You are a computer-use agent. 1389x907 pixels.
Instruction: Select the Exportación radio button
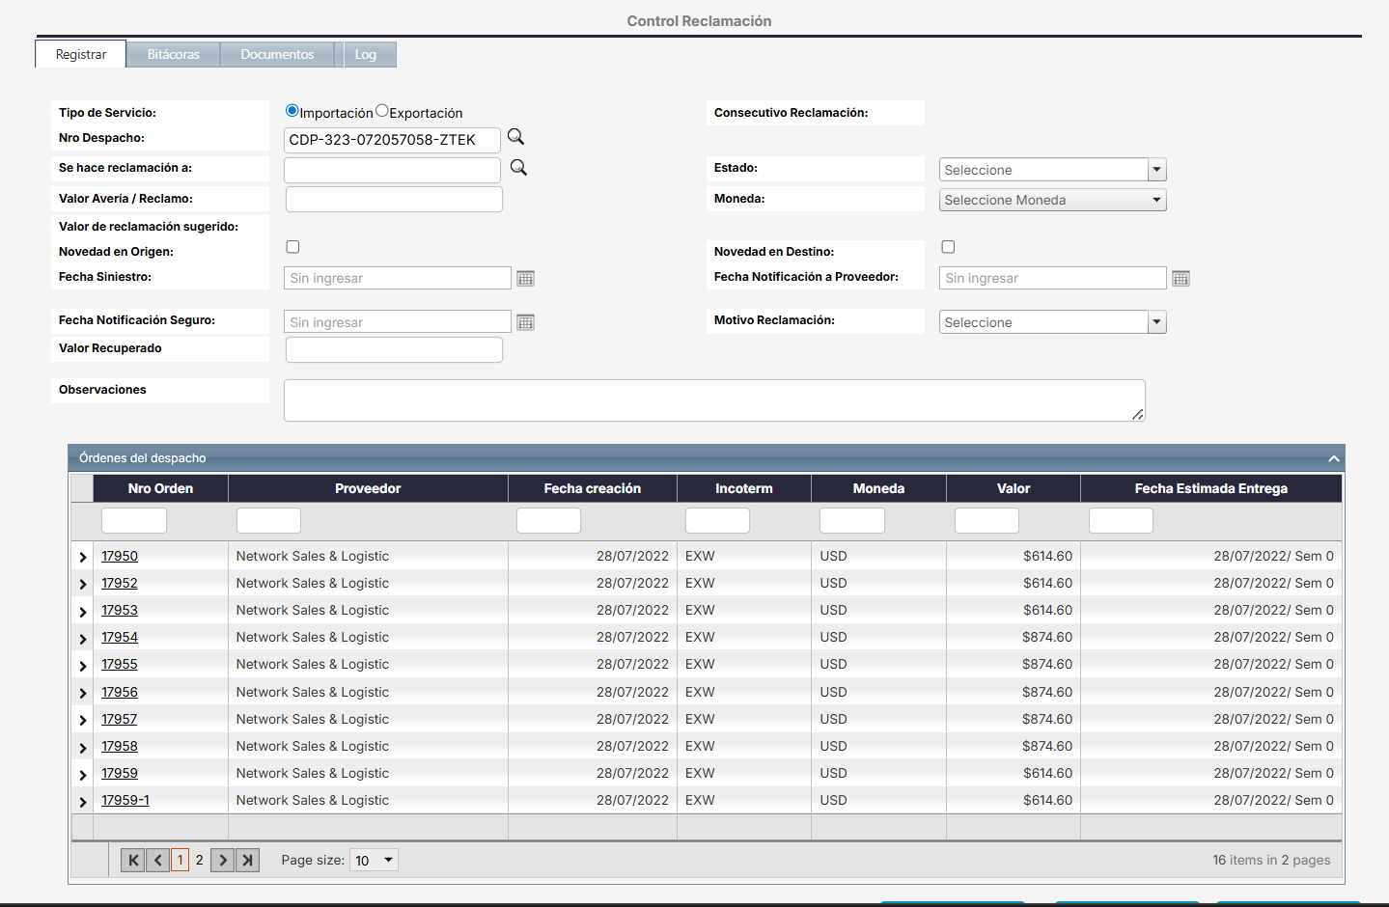pyautogui.click(x=382, y=111)
